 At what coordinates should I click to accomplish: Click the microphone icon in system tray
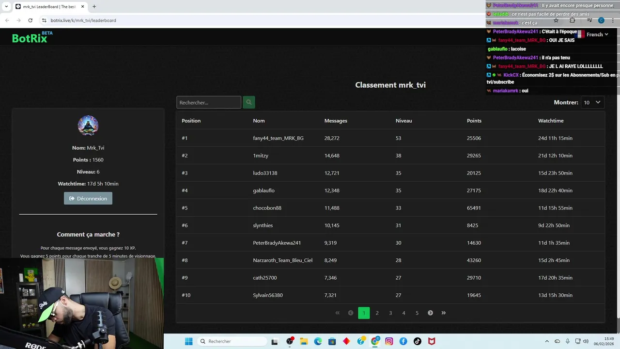coord(568,341)
